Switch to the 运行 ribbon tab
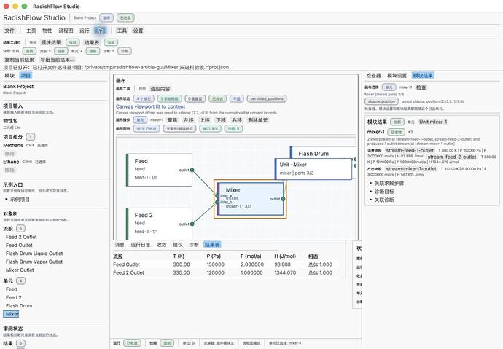 point(85,31)
